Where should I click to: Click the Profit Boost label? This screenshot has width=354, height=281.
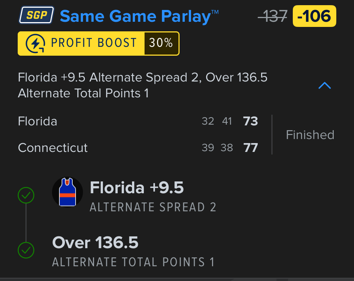(94, 44)
